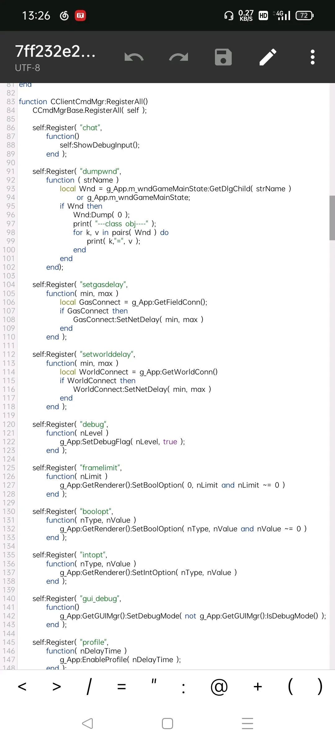Tap the swirl app icon beside the clock
Image resolution: width=335 pixels, height=744 pixels.
(64, 15)
